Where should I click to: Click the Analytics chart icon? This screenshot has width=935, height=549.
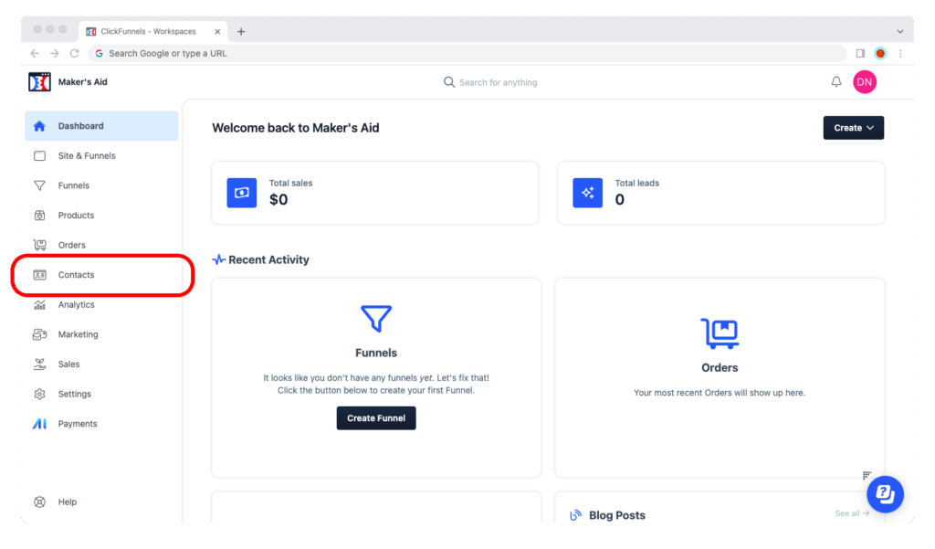pos(39,305)
